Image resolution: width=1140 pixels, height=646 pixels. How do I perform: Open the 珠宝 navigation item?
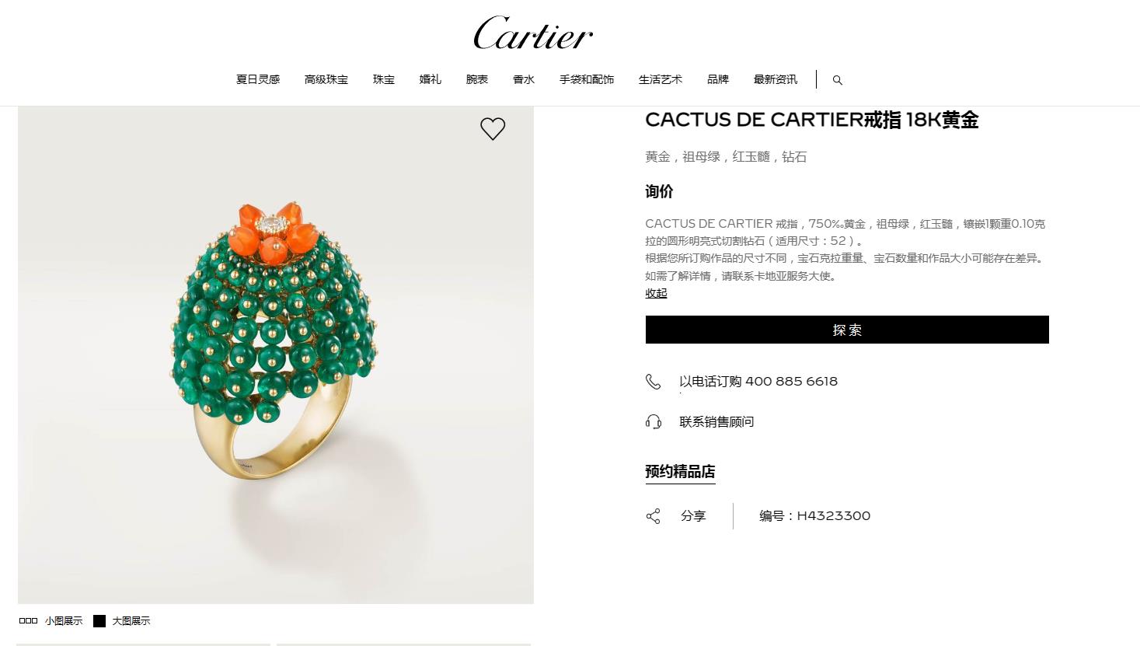pos(384,79)
